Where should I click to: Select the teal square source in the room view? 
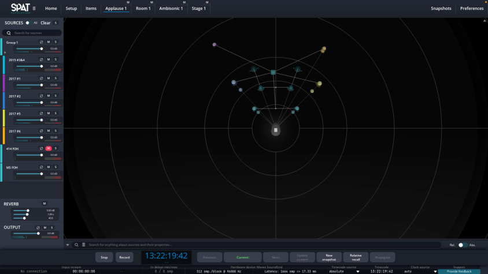[x=273, y=72]
